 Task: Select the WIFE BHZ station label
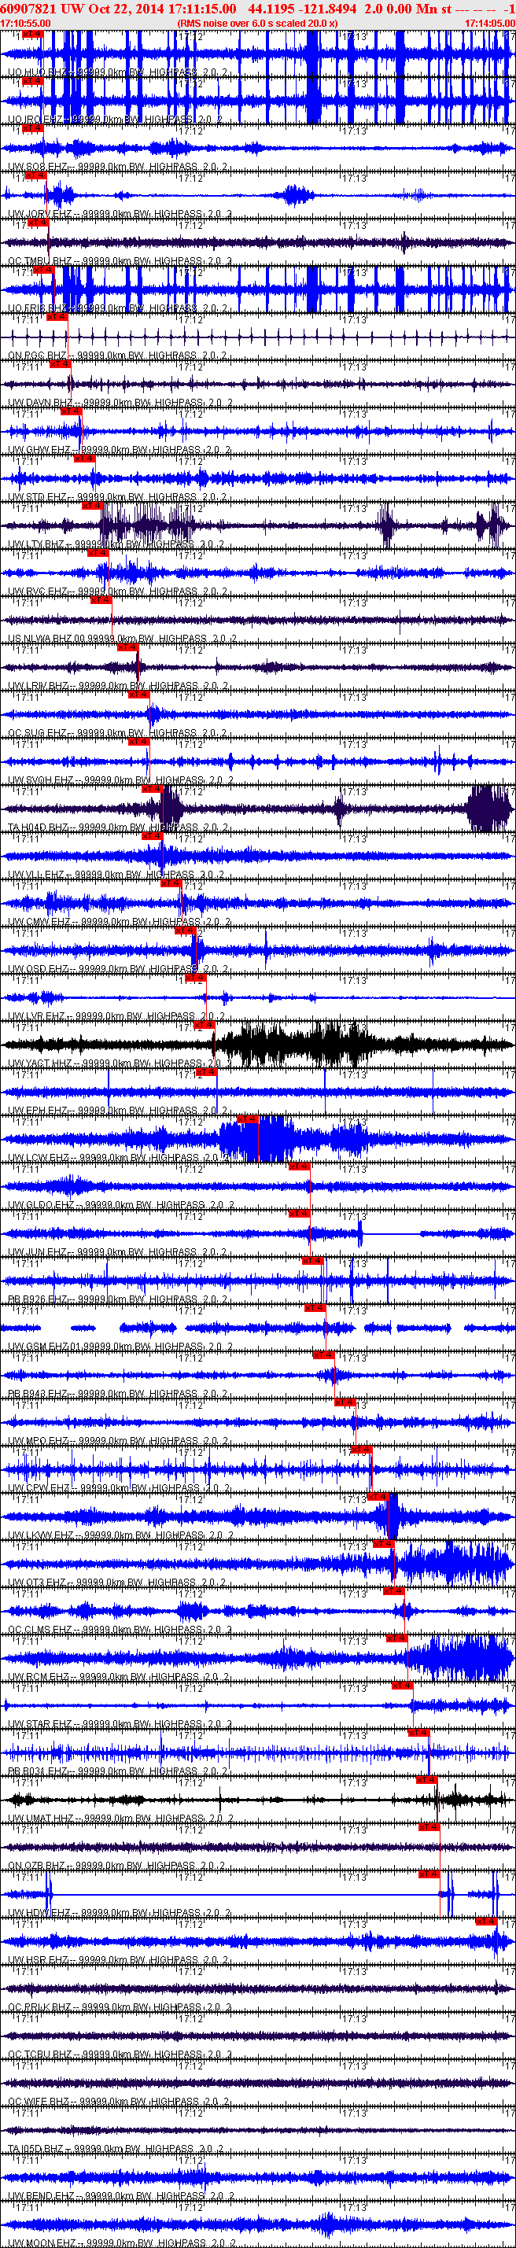tap(119, 2102)
